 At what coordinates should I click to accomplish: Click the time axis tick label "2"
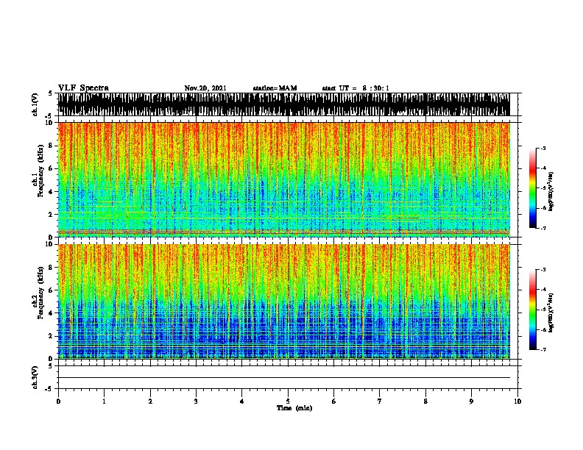(x=150, y=401)
